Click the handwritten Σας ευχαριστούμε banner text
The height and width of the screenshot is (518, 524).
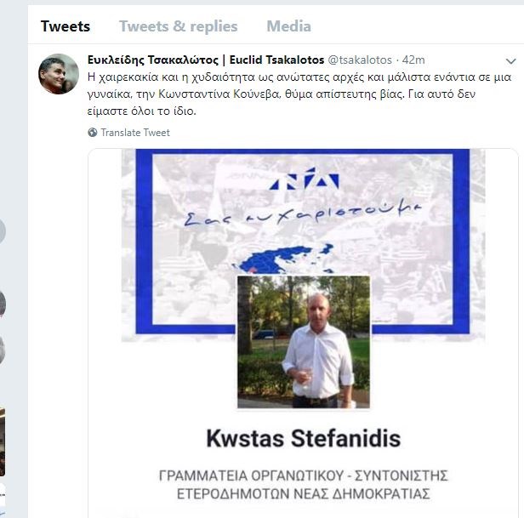pyautogui.click(x=303, y=213)
